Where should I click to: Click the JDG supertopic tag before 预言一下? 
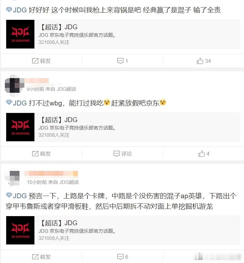coord(16,196)
